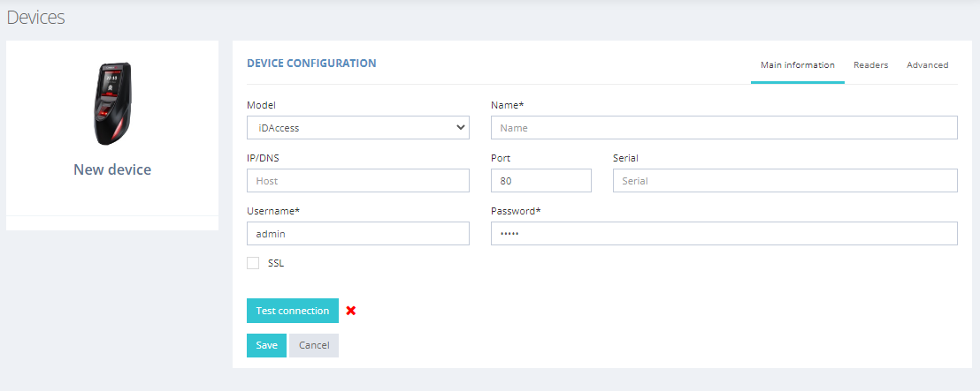
Task: Click the Password input field
Action: (724, 234)
